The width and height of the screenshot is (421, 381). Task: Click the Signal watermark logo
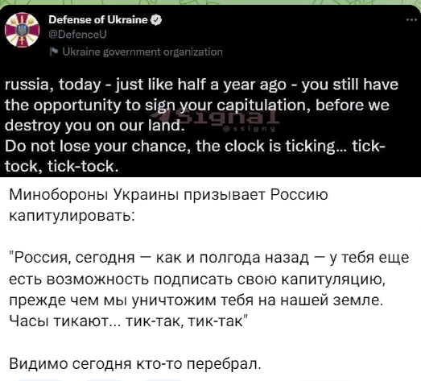click(215, 118)
